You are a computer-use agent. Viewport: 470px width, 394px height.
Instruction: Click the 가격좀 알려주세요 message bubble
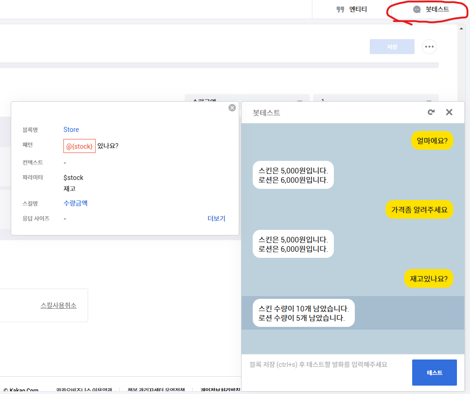tap(419, 209)
